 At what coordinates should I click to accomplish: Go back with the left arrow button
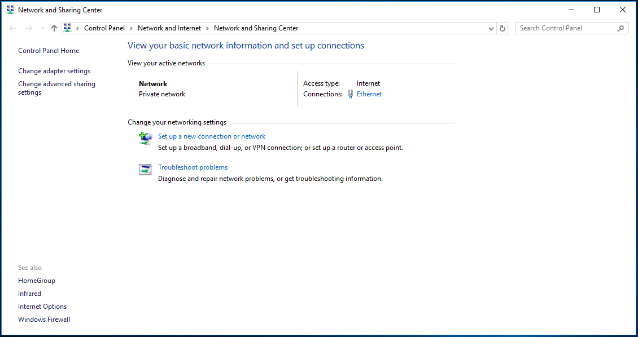12,28
